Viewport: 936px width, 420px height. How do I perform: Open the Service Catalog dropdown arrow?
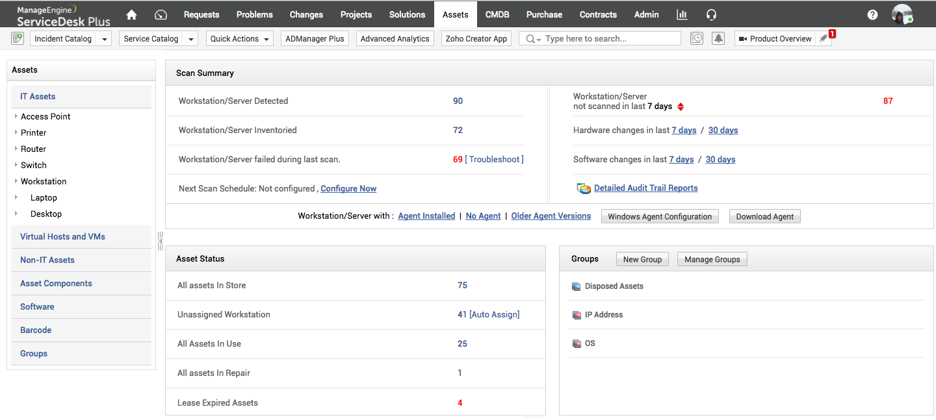pos(190,38)
